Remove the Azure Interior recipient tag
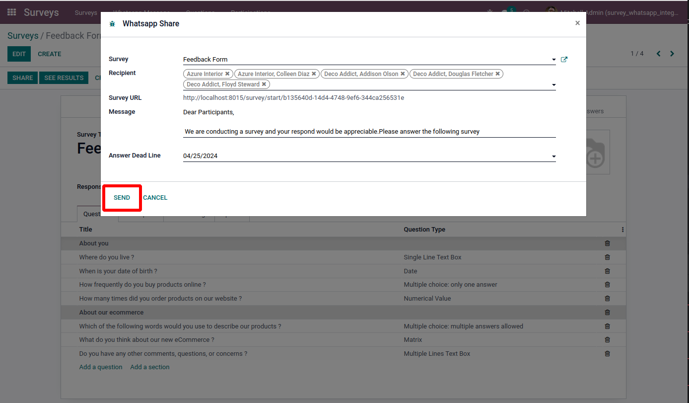The image size is (689, 403). (227, 74)
